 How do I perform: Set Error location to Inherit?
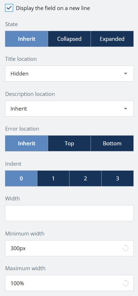[26, 143]
